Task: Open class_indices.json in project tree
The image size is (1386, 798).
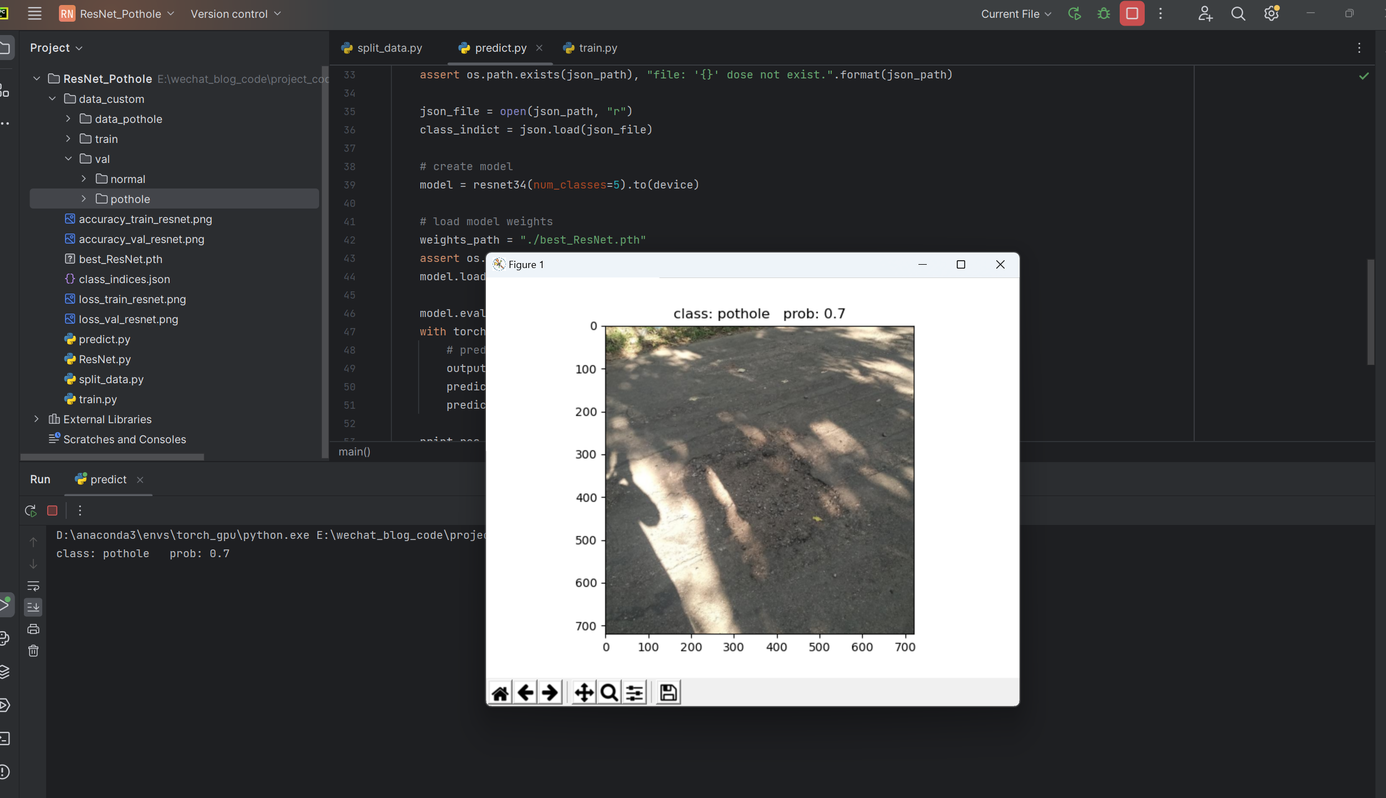Action: tap(124, 279)
